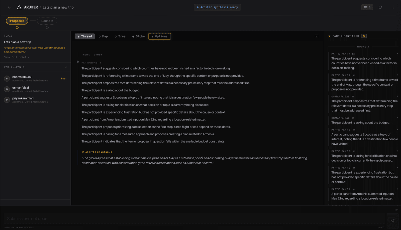Click the Arbiter consensus quote text
Screen dimensions: 401x230
click(x=194, y=161)
